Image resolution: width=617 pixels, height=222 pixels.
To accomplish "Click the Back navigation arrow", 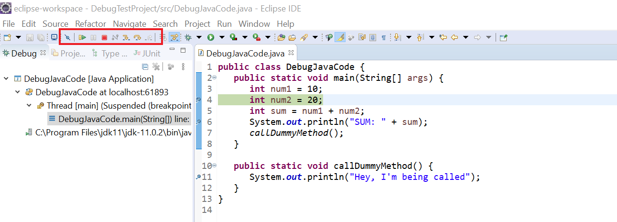I will [455, 37].
